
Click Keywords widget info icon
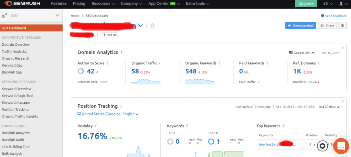187,126
